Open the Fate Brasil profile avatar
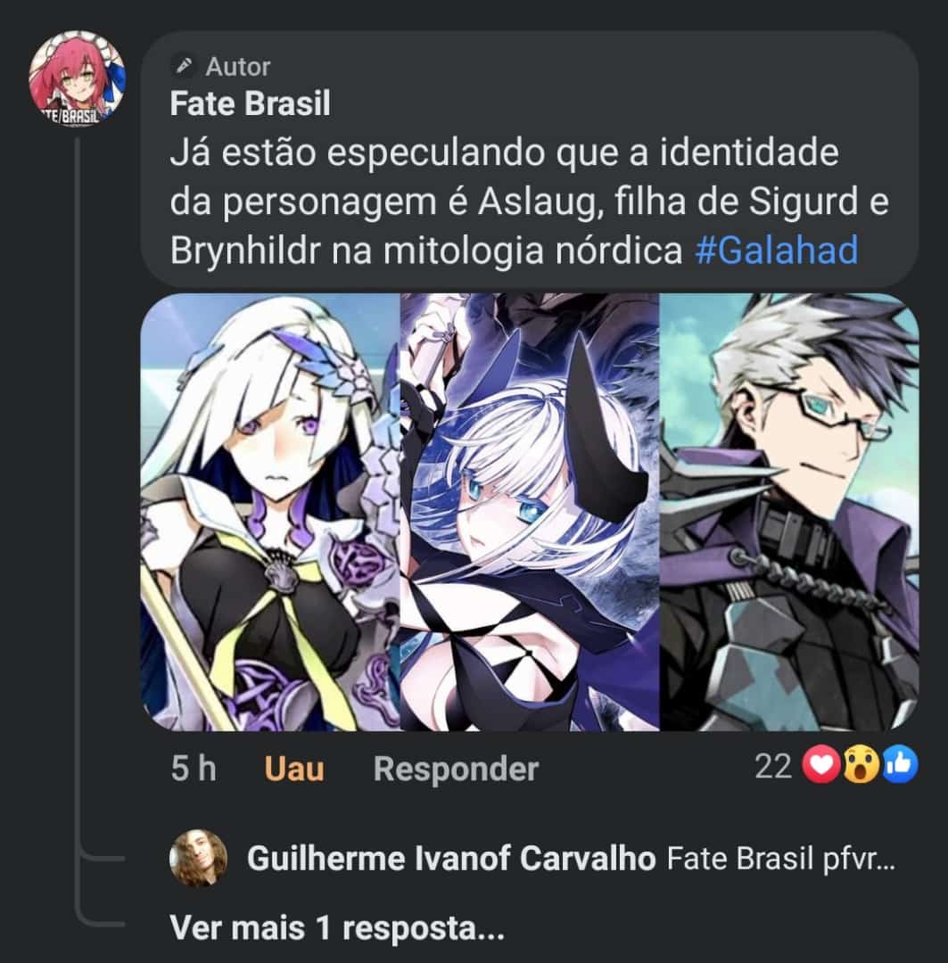This screenshot has height=963, width=948. (x=77, y=78)
